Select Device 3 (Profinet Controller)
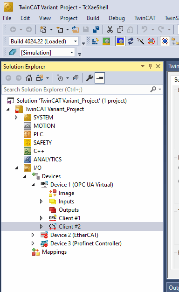 point(86,243)
